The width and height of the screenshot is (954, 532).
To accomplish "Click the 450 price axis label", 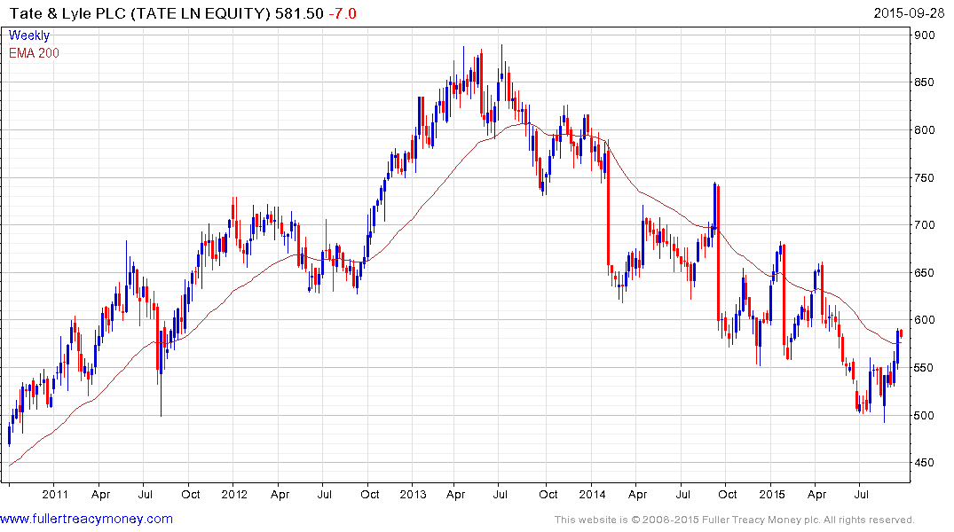I will [x=925, y=464].
